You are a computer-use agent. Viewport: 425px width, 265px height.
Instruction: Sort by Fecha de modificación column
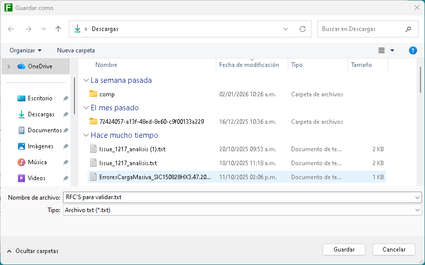pos(249,65)
